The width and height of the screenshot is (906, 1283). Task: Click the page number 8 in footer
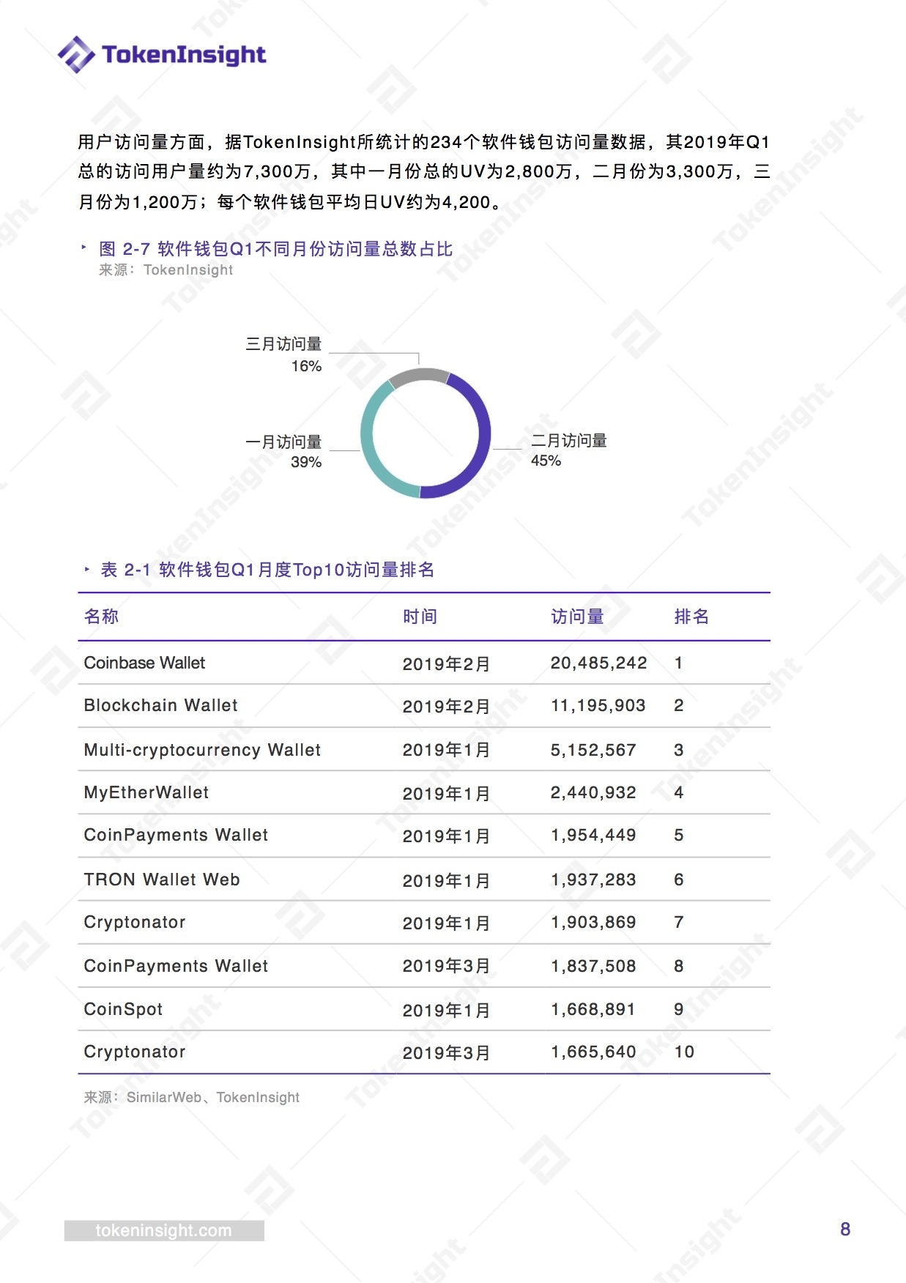pyautogui.click(x=845, y=1230)
